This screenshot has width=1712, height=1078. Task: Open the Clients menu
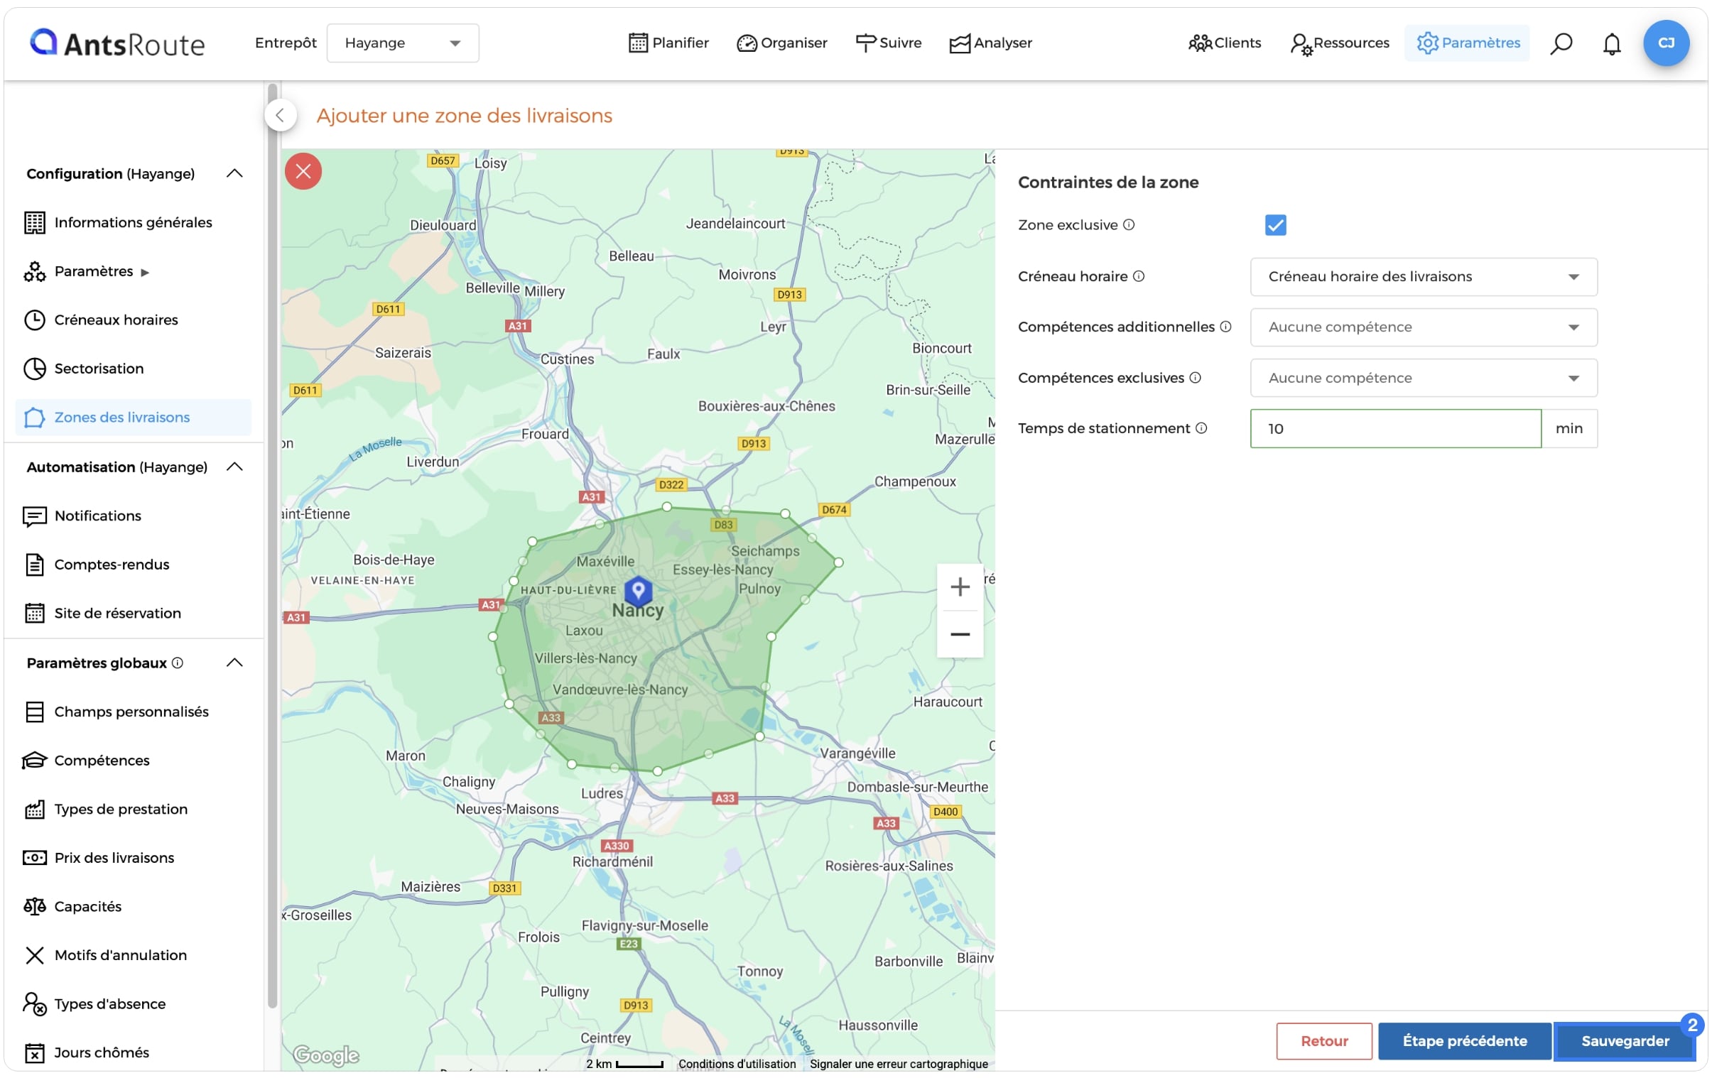(1224, 43)
